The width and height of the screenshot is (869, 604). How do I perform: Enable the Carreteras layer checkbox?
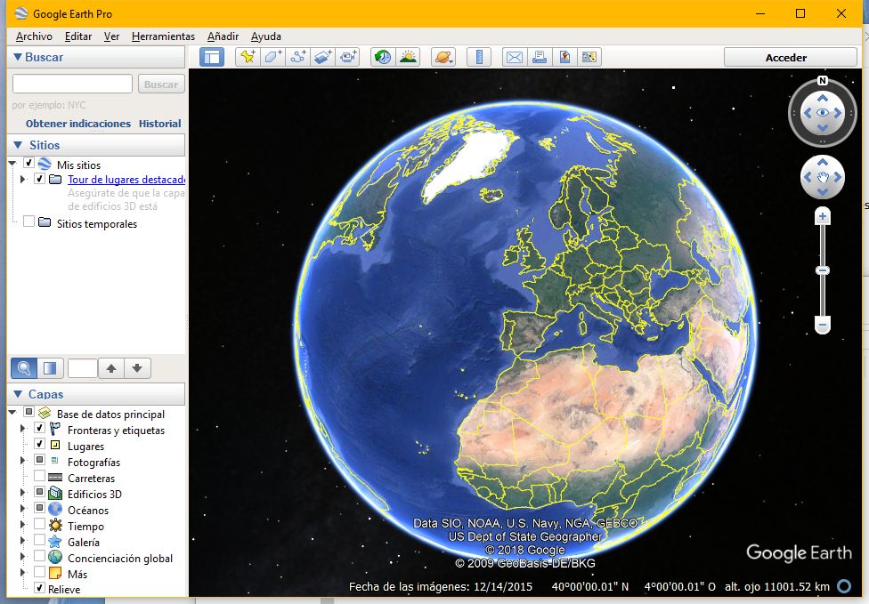tap(39, 476)
